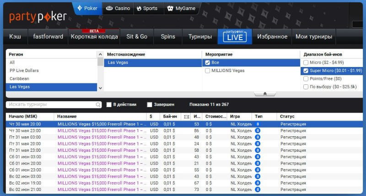Open the partypoker LIVE section icon

tap(234, 36)
